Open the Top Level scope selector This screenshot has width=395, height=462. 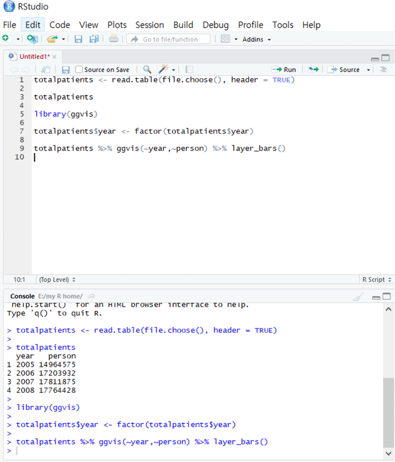coord(57,280)
